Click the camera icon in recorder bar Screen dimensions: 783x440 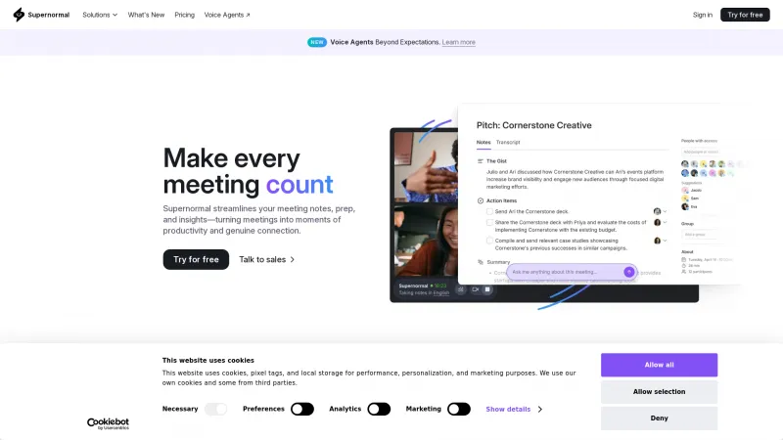[x=475, y=289]
